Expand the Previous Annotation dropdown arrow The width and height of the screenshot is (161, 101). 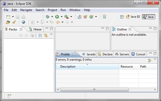click(47, 22)
